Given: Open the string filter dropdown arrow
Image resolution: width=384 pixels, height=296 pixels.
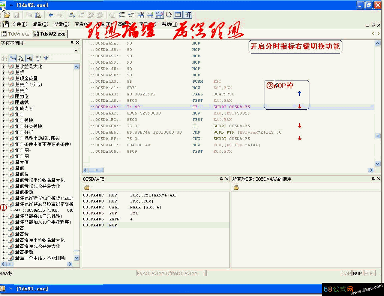Looking at the screenshot, I should [76, 51].
